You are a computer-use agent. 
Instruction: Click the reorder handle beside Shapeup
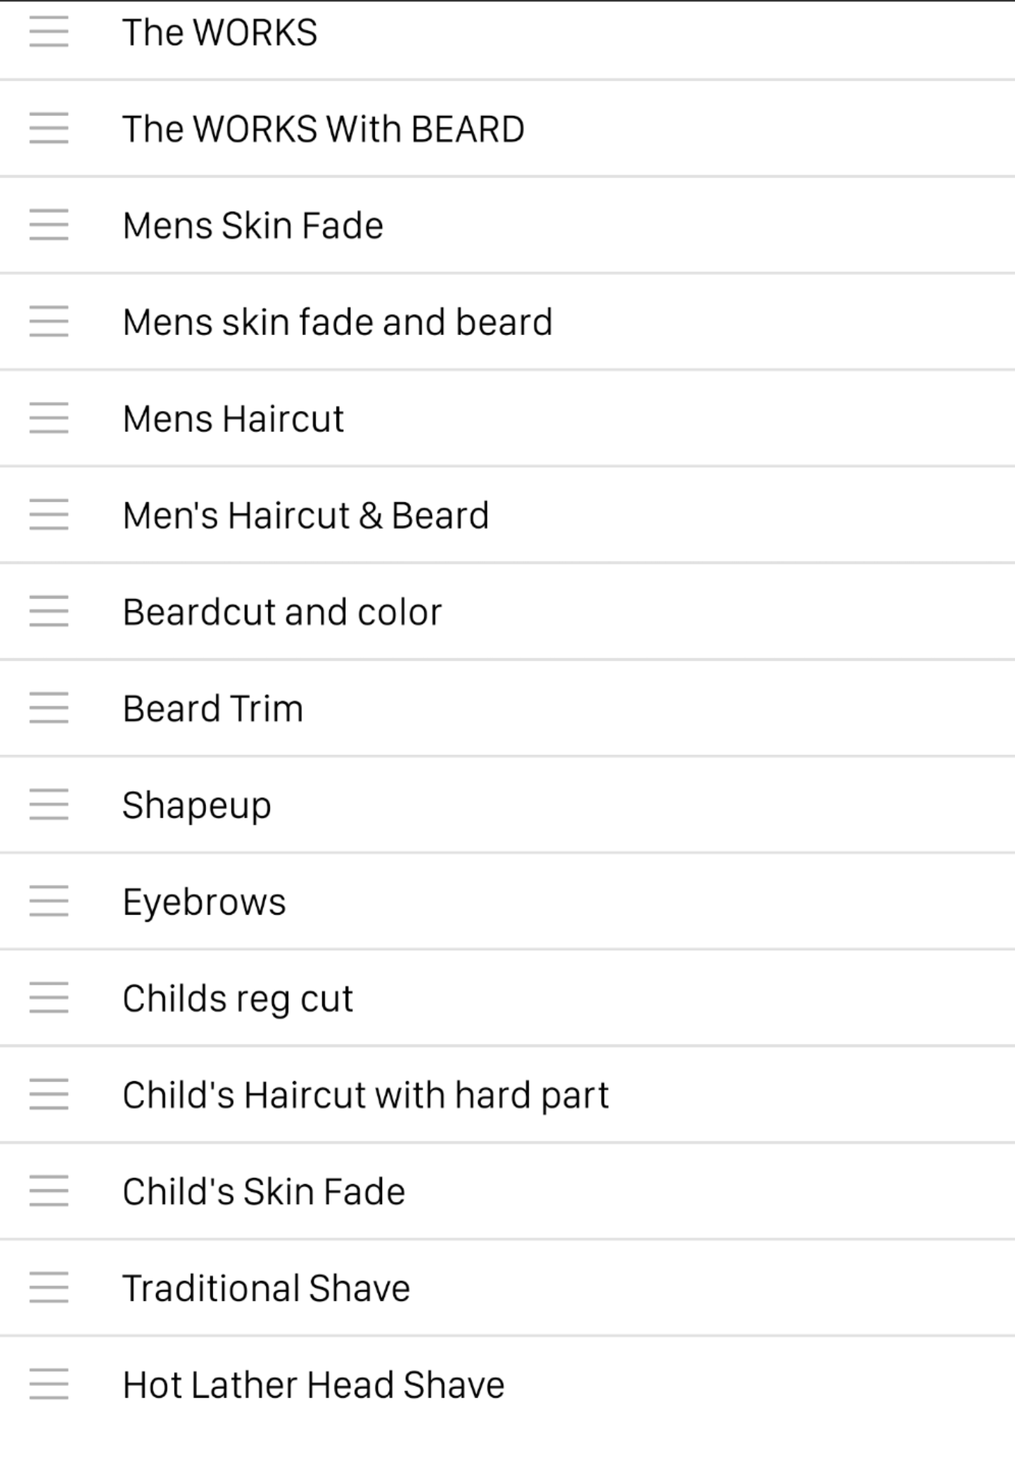(x=48, y=805)
